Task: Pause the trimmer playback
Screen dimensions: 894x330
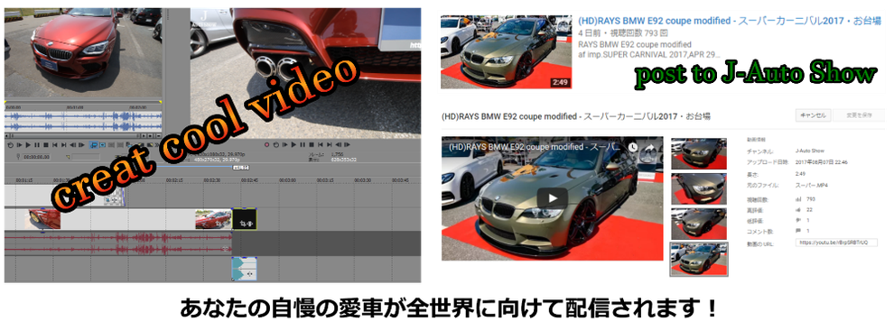Action: [37, 145]
